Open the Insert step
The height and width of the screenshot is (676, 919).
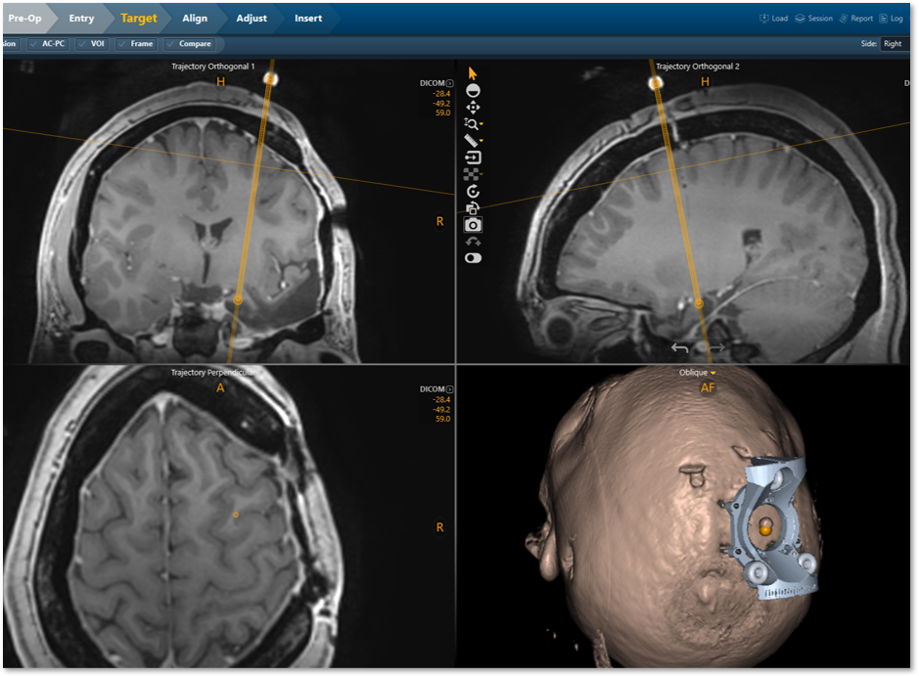click(308, 19)
